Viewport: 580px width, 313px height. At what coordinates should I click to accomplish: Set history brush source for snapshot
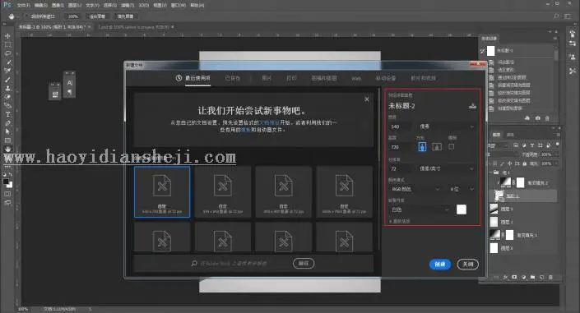(x=482, y=51)
